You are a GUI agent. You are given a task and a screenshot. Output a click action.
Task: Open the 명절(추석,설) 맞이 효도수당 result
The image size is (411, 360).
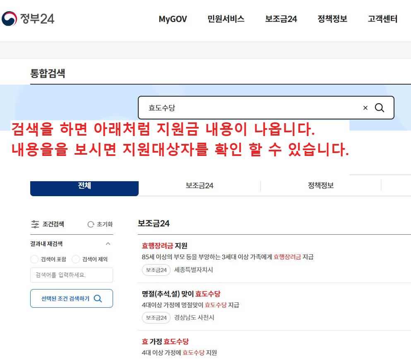(x=181, y=294)
